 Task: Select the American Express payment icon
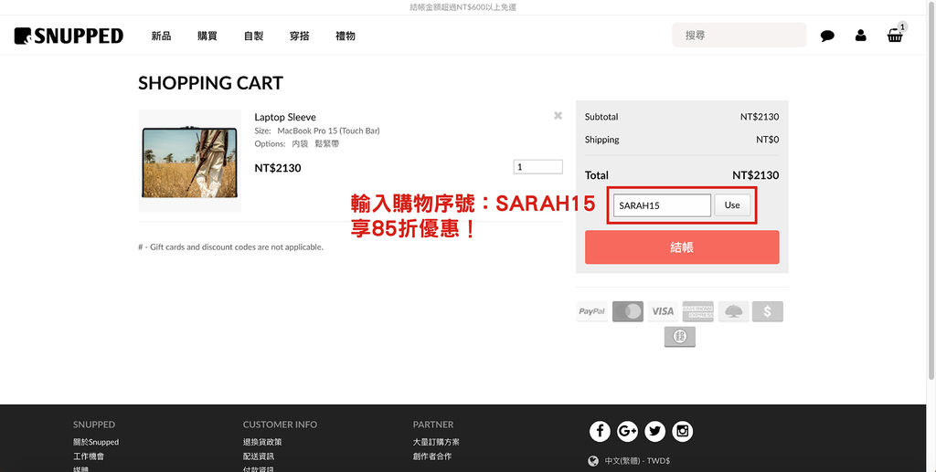pyautogui.click(x=697, y=311)
